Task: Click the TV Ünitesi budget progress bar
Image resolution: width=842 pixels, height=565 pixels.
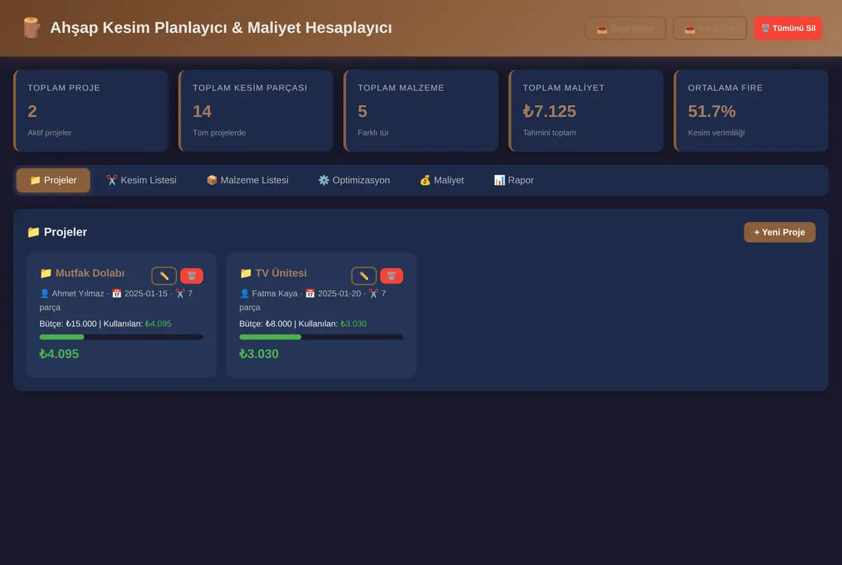Action: tap(321, 337)
